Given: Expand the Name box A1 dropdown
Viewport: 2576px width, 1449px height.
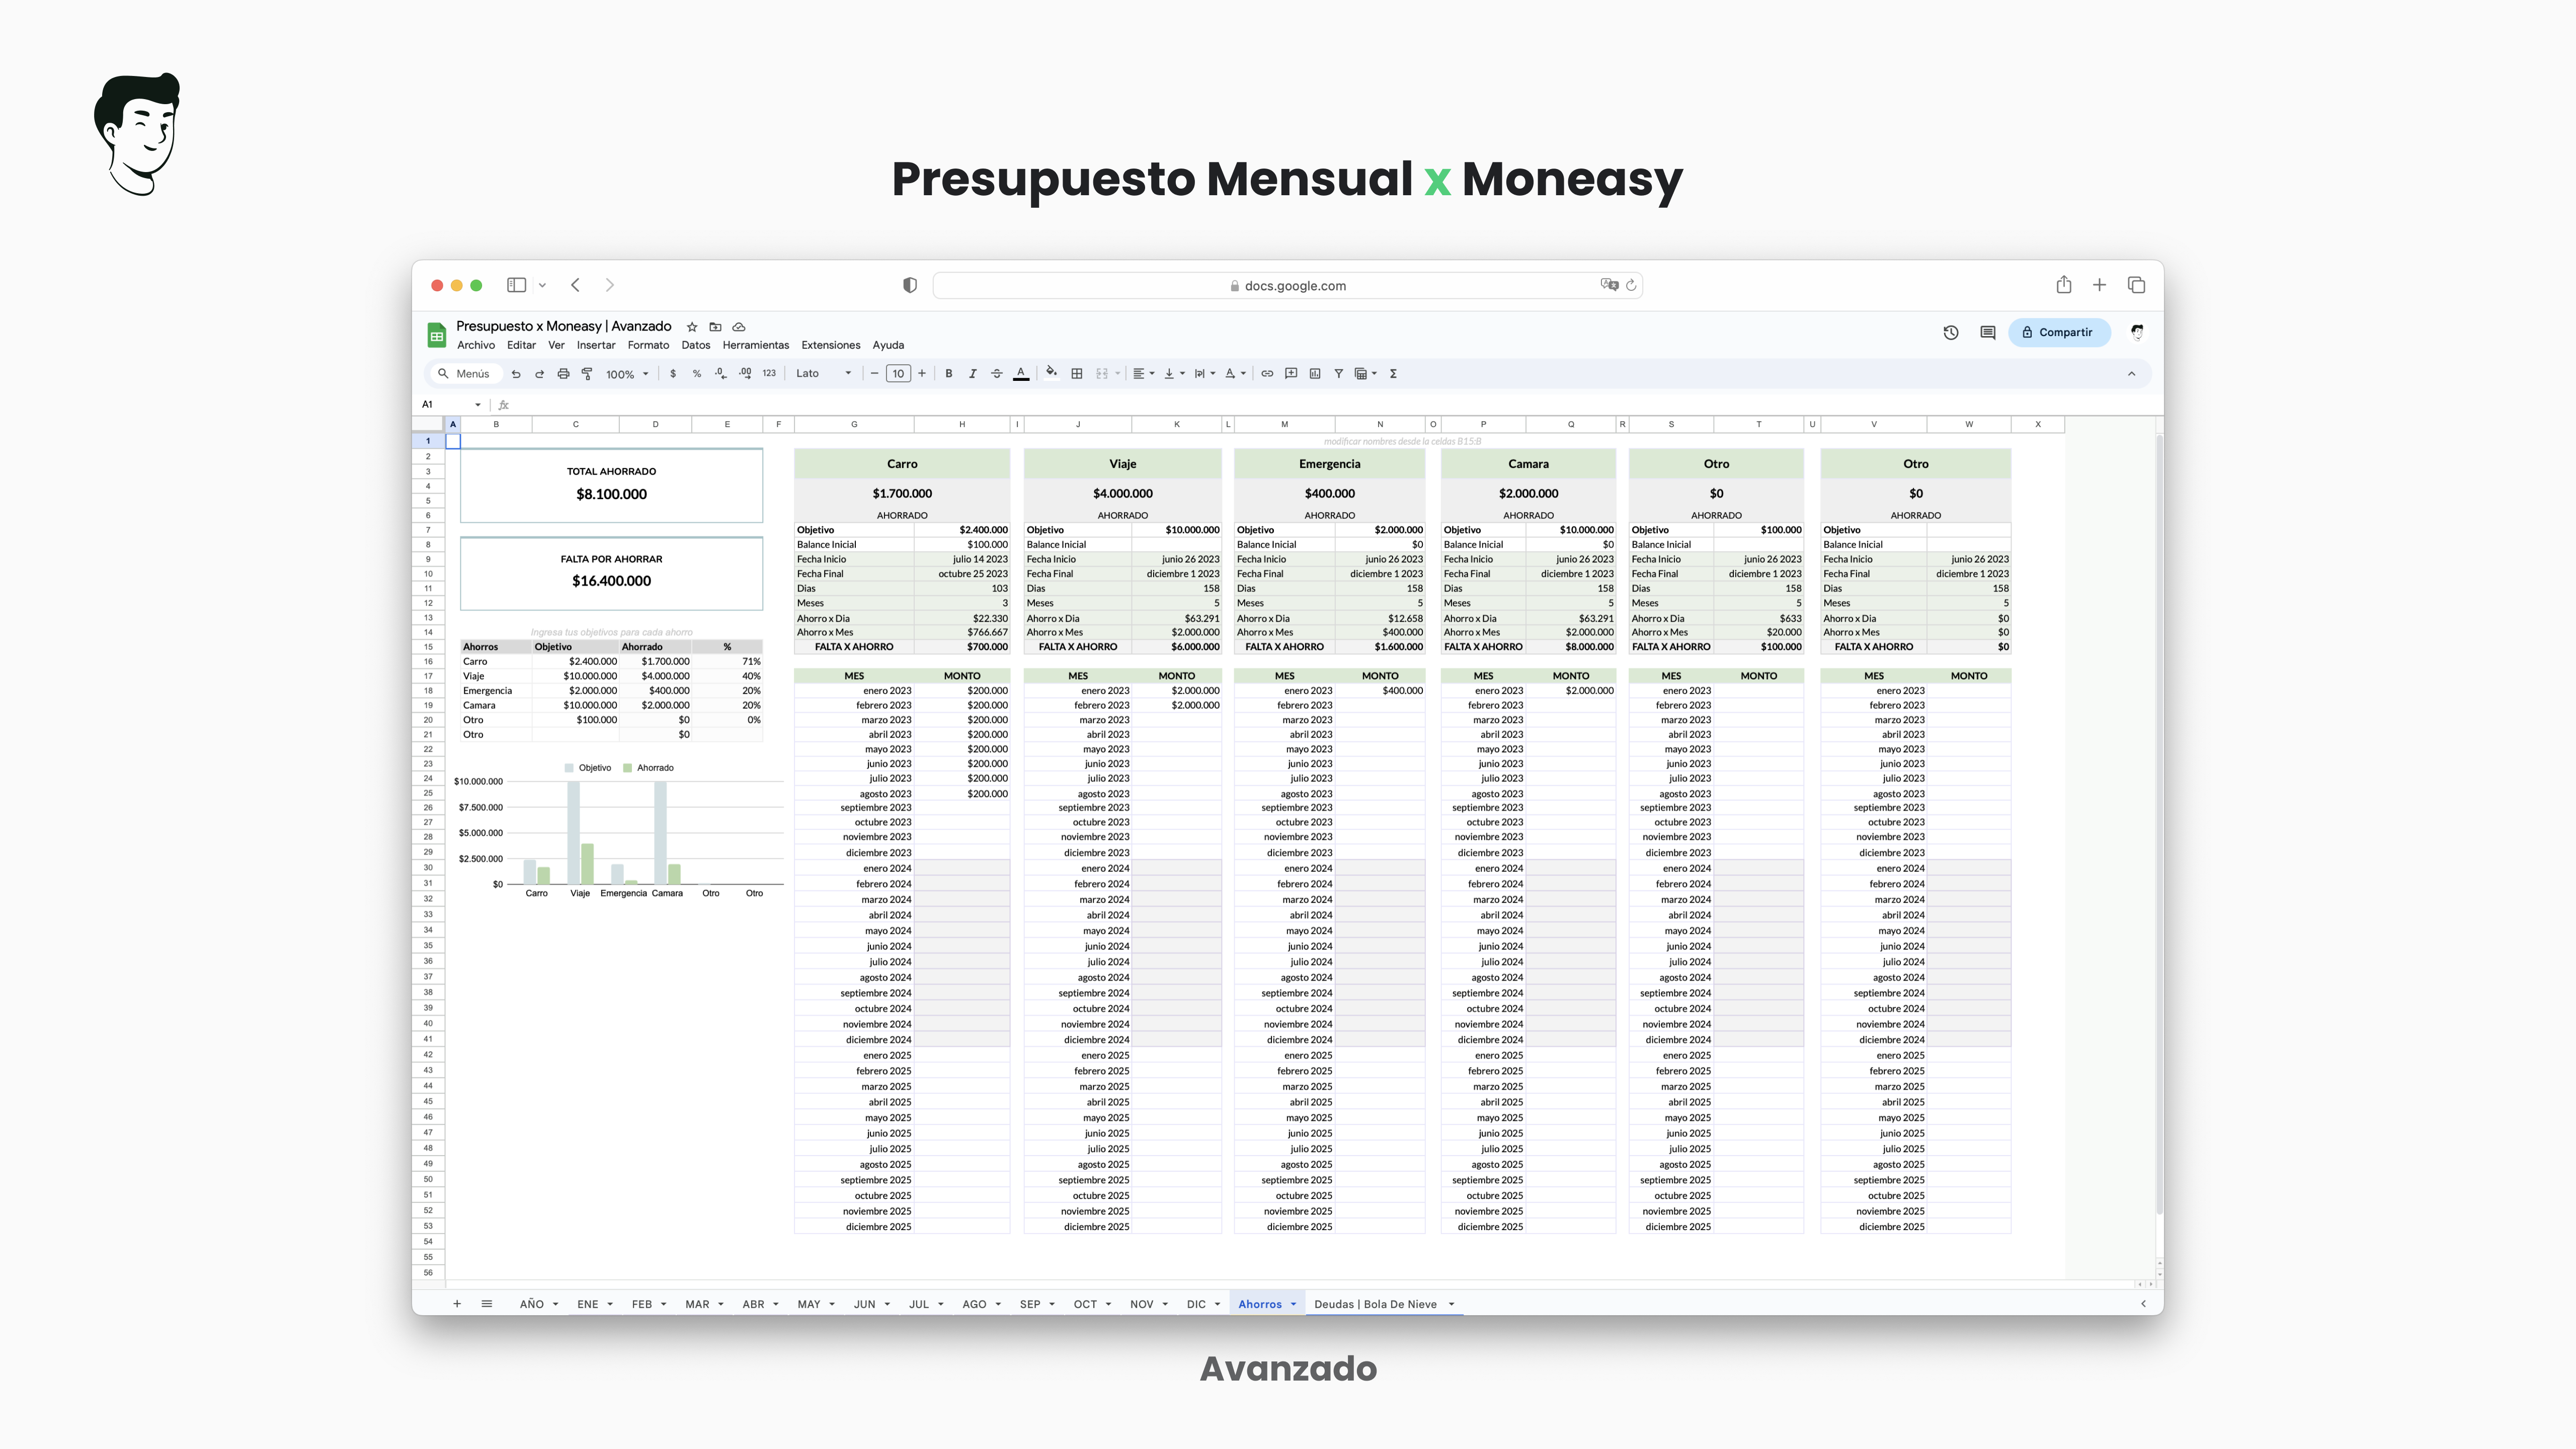Looking at the screenshot, I should (x=478, y=405).
